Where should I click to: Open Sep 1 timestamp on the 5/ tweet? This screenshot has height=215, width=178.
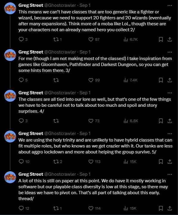[85, 134]
